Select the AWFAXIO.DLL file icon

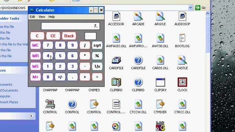tap(116, 38)
